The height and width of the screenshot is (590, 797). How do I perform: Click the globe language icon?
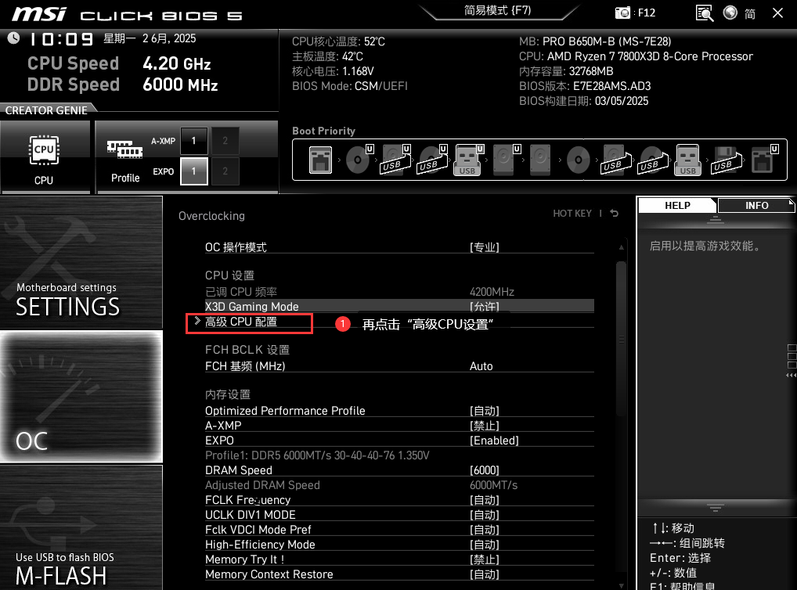pyautogui.click(x=730, y=13)
